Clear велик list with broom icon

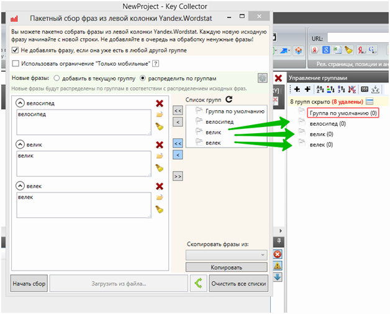click(159, 168)
